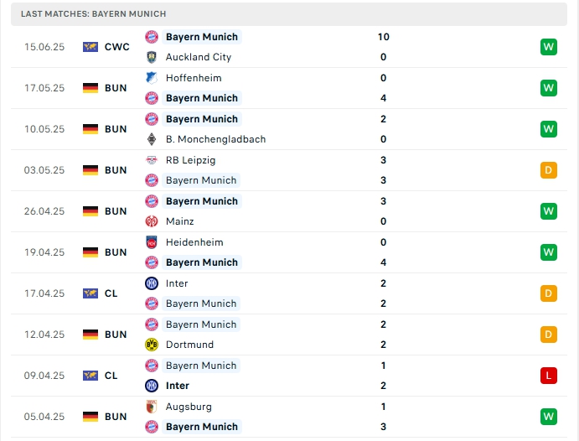
Task: Click the 15.06.25 match date
Action: [44, 47]
